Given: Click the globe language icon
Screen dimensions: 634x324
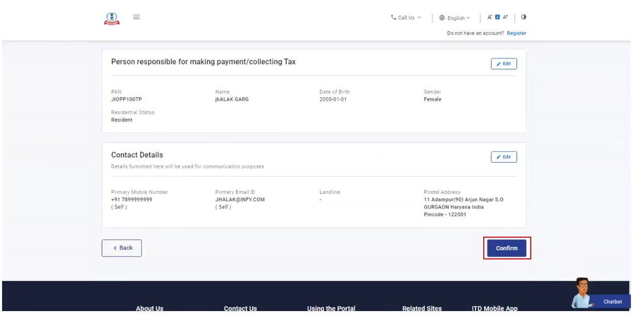Looking at the screenshot, I should 442,18.
